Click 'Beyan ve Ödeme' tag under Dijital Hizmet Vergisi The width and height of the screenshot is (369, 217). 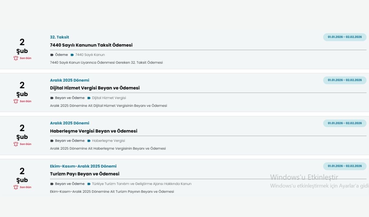(x=69, y=98)
